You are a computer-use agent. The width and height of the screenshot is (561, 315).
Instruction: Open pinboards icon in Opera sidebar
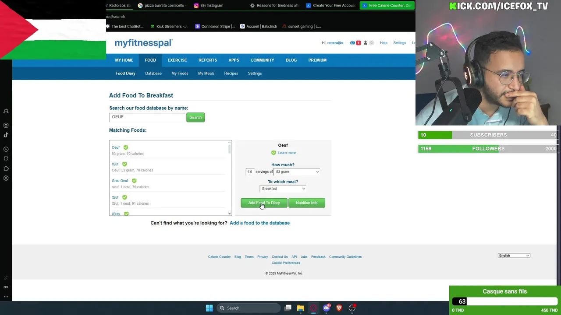tap(6, 159)
